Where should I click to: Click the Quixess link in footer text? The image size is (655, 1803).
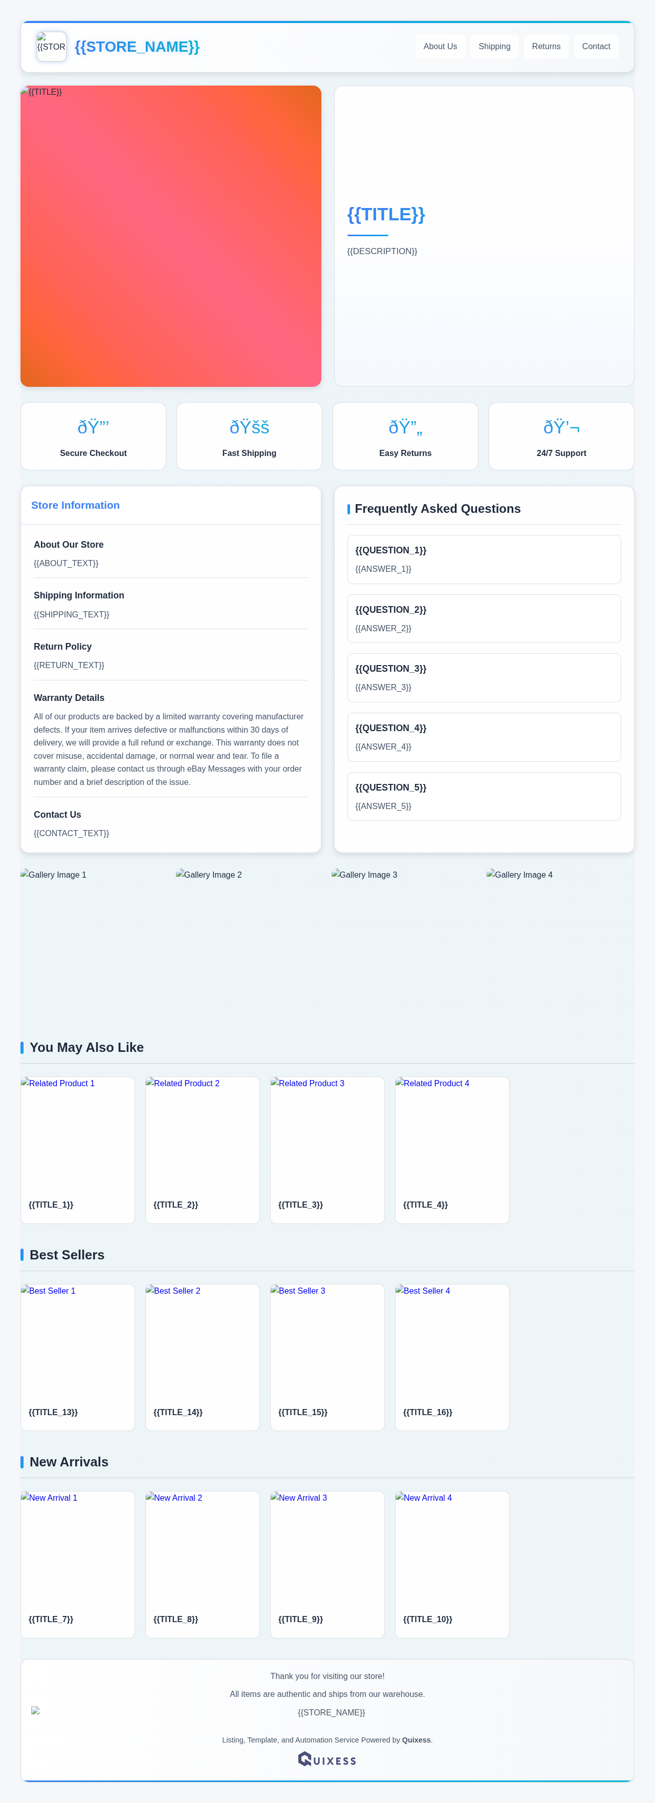tap(416, 1740)
